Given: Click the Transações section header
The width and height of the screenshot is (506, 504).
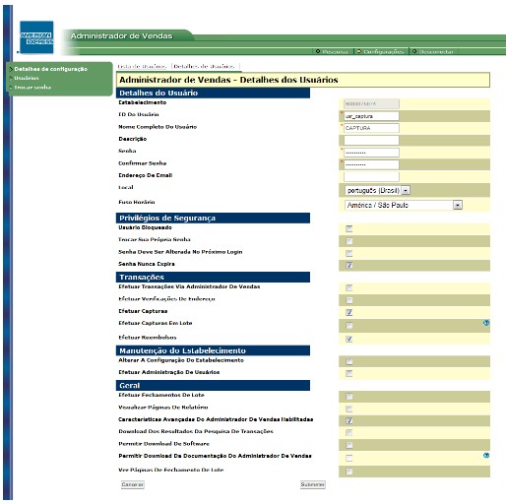Looking at the screenshot, I should (x=213, y=277).
